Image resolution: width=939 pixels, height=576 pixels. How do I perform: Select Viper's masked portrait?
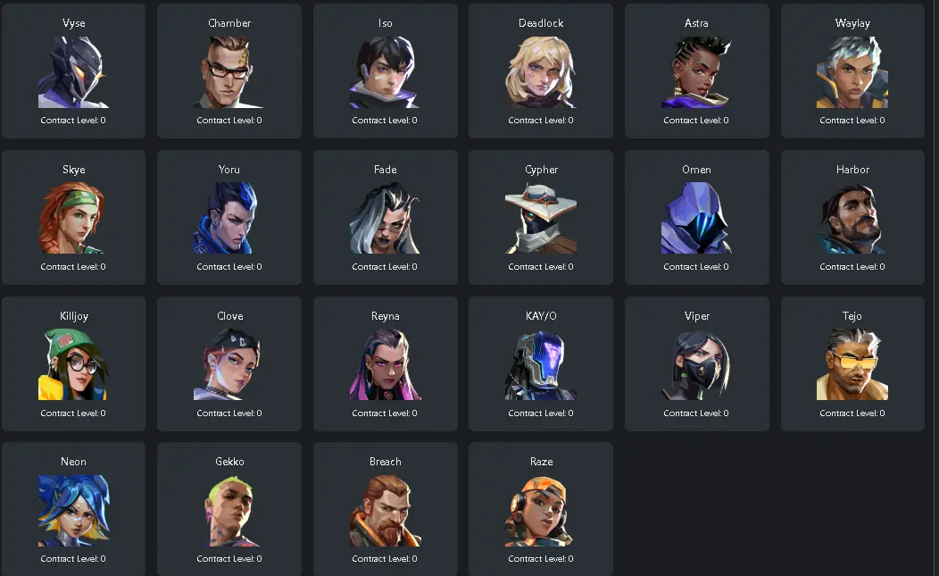[x=696, y=364]
